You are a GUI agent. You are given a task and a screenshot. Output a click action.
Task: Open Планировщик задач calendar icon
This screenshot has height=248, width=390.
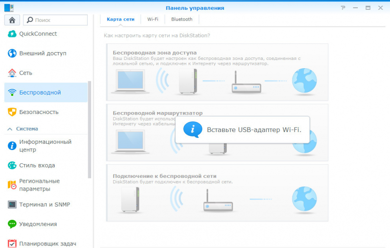point(12,243)
